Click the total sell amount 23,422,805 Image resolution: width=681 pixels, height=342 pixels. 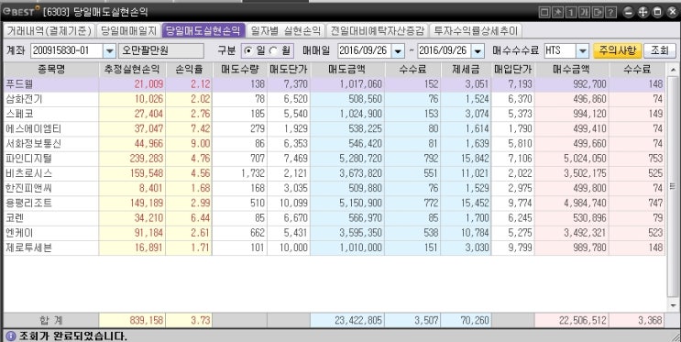[358, 321]
